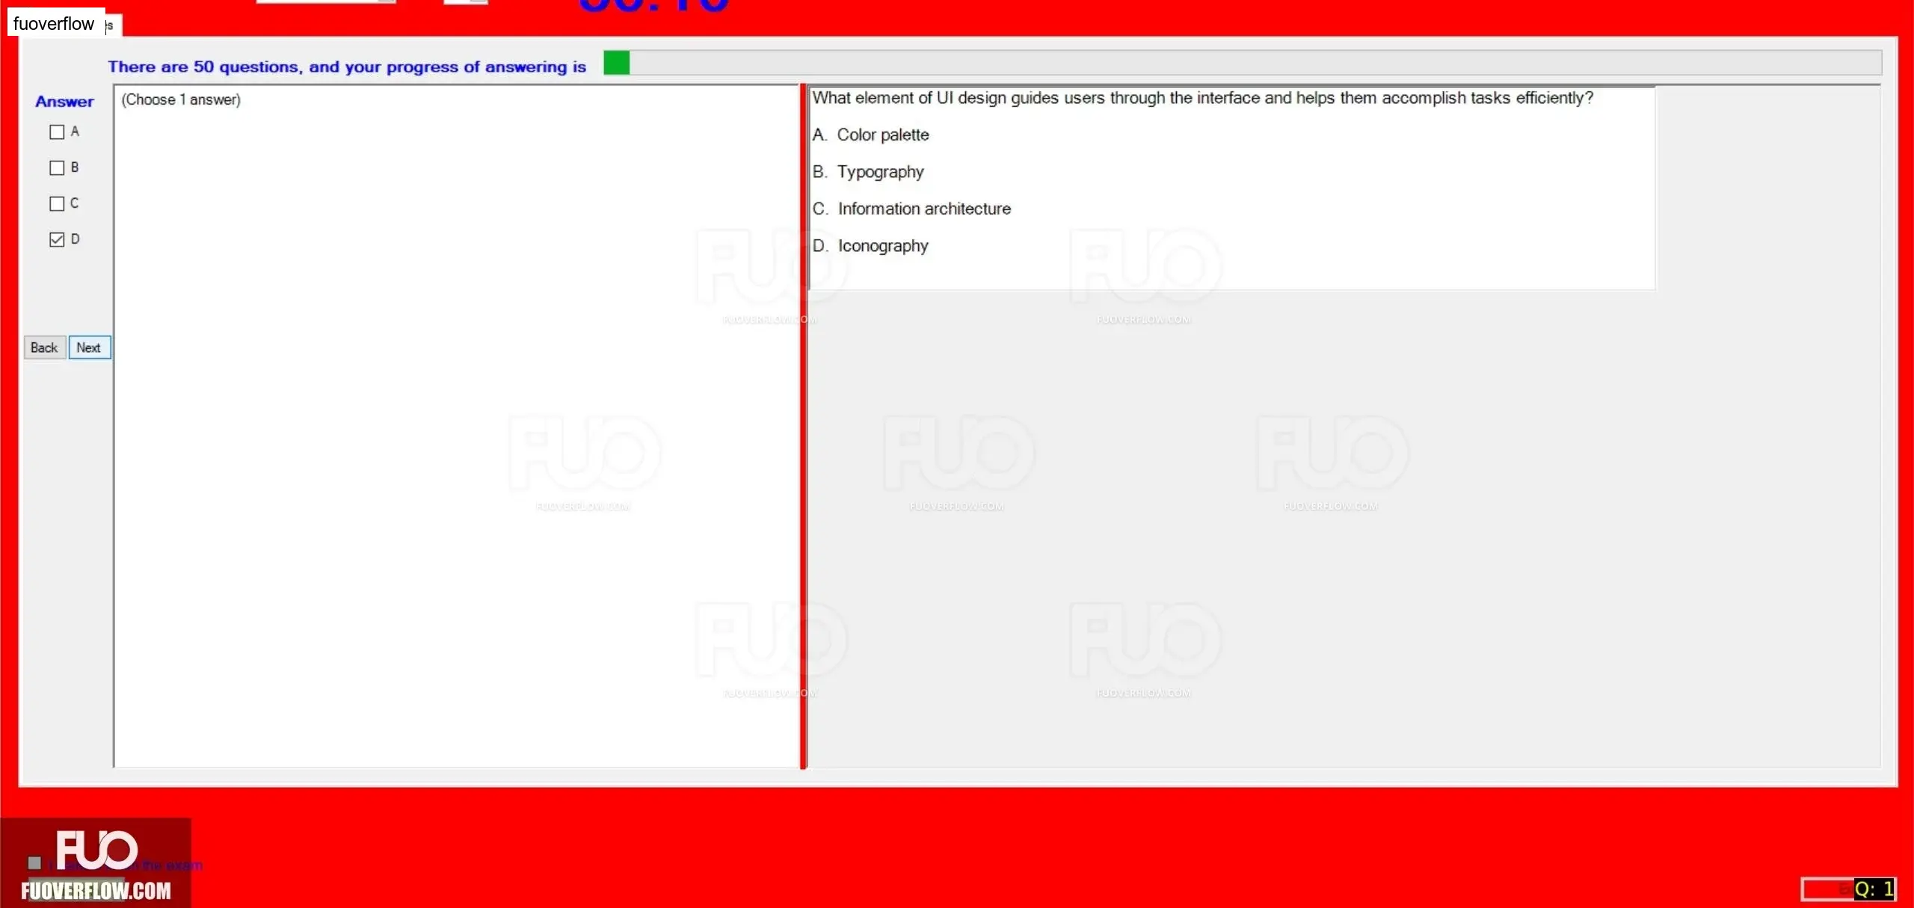The width and height of the screenshot is (1914, 908).
Task: Check answer option C checkbox
Action: coord(57,204)
